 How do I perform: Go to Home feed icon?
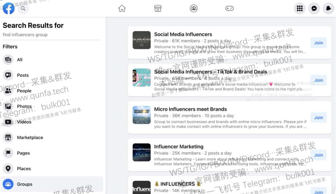(122, 8)
